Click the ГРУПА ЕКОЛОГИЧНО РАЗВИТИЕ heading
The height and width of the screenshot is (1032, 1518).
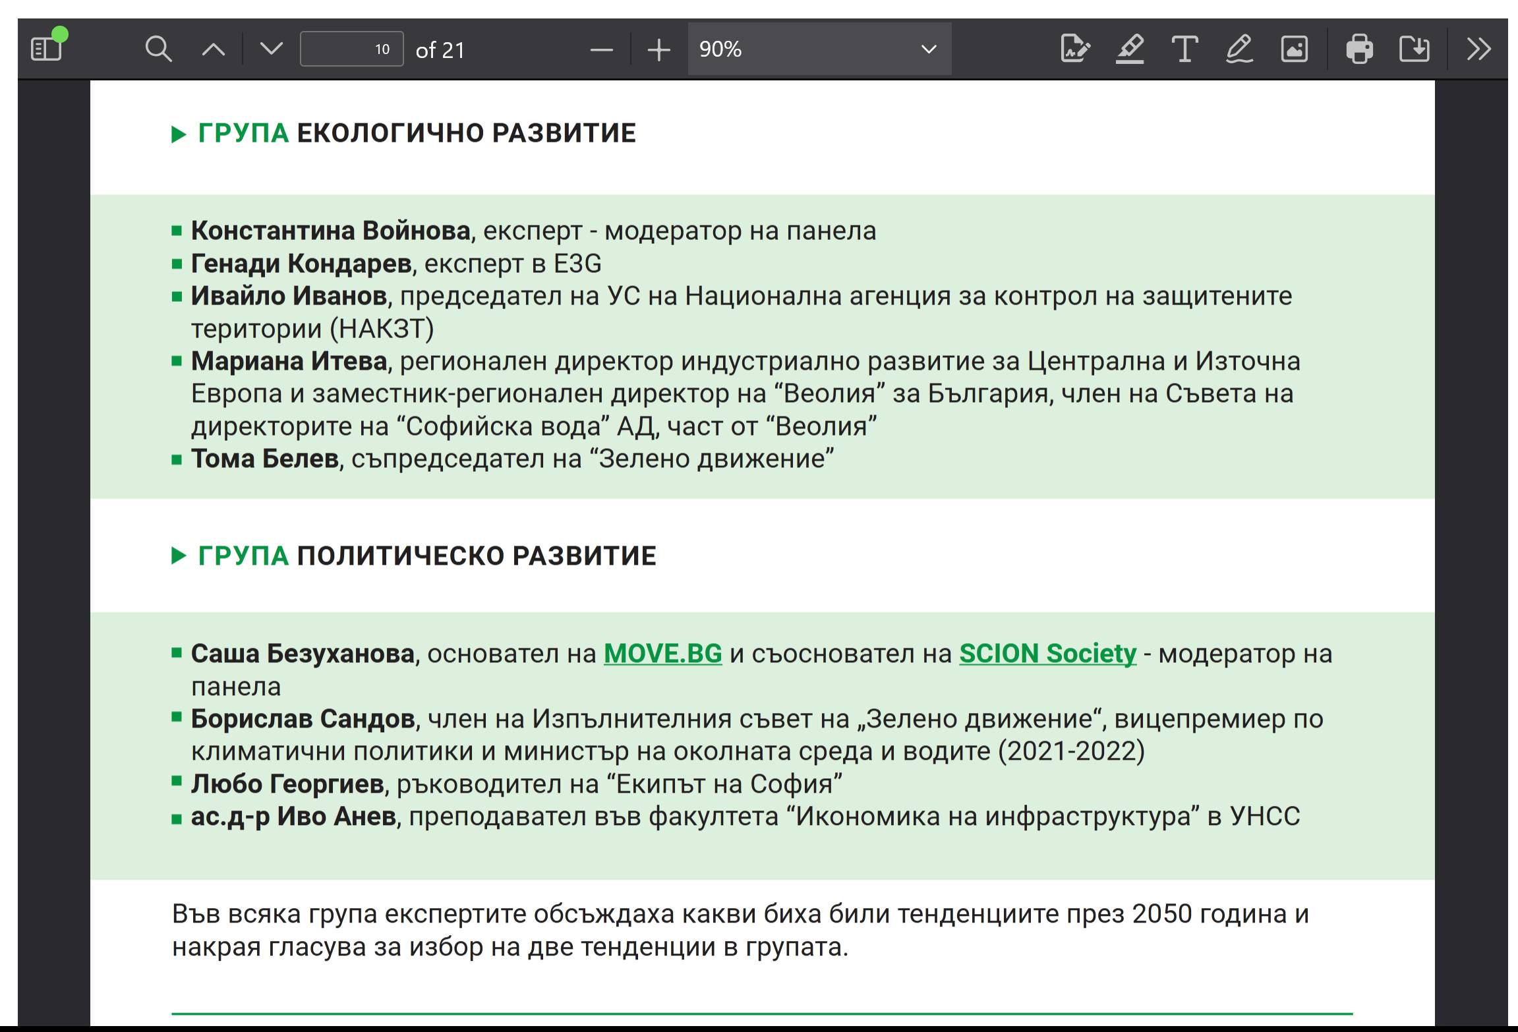coord(417,133)
